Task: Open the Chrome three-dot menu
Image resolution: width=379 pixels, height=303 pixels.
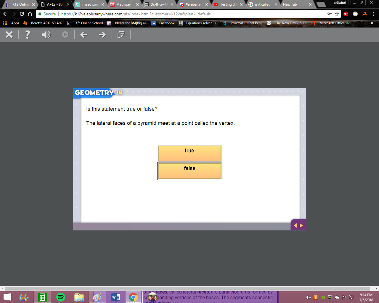Action: (374, 14)
